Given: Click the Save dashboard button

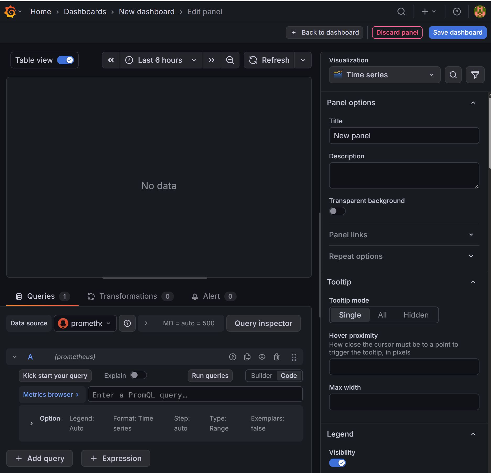Looking at the screenshot, I should click(457, 33).
